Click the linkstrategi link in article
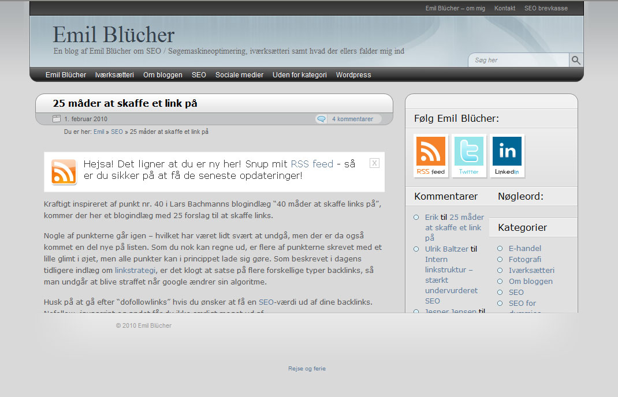Image resolution: width=618 pixels, height=397 pixels. pyautogui.click(x=135, y=269)
